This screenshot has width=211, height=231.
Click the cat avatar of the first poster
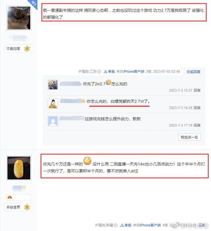19,18
